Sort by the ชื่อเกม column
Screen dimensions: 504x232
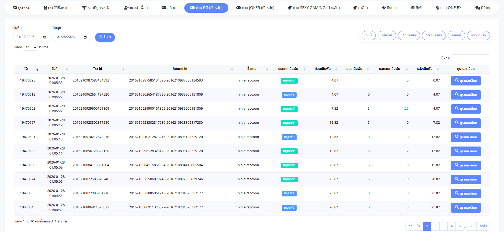pyautogui.click(x=267, y=69)
